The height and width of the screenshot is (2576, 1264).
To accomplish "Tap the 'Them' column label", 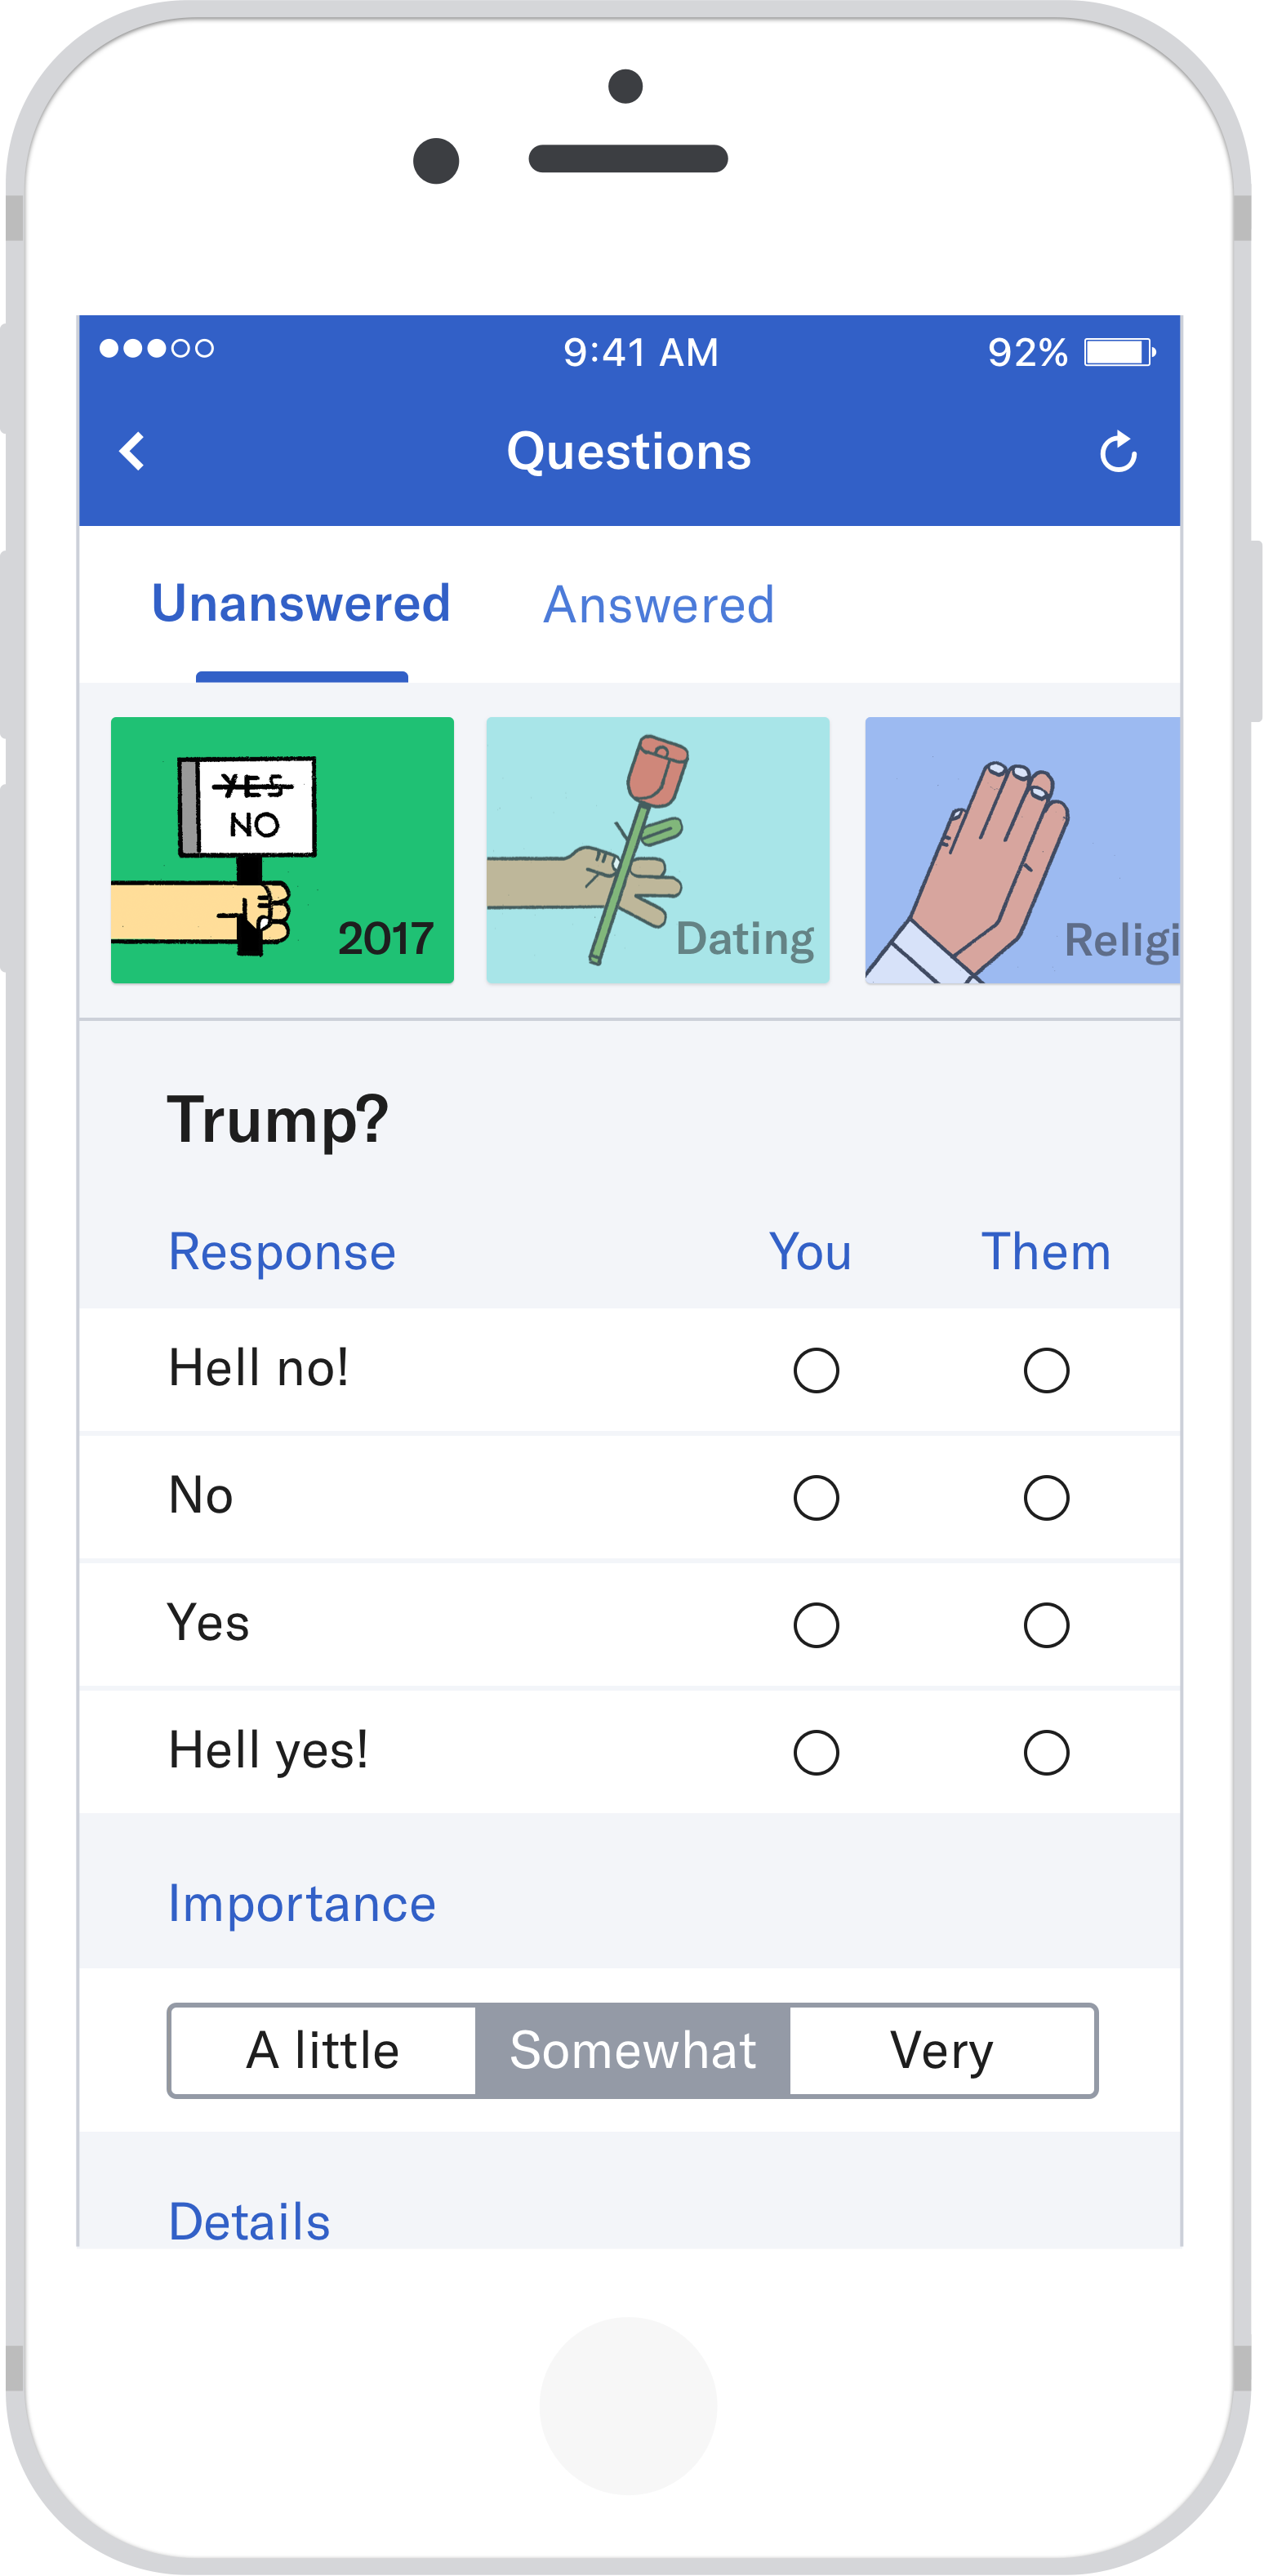I will pos(1046,1250).
